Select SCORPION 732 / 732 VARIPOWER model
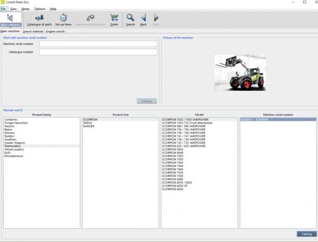This screenshot has width=318, height=242. click(x=199, y=143)
